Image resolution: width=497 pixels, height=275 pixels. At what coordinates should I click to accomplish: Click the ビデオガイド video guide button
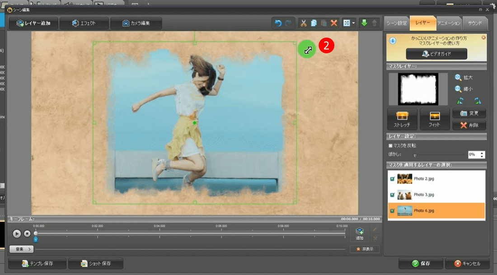pyautogui.click(x=436, y=54)
